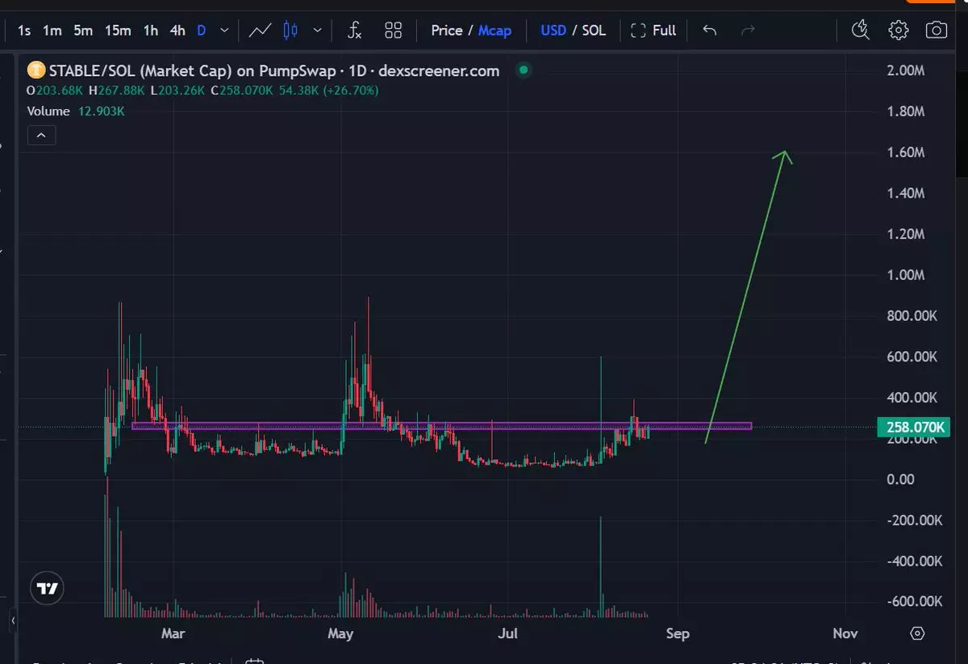Open the chart layout grid selector
Viewport: 968px width, 664px height.
click(394, 31)
